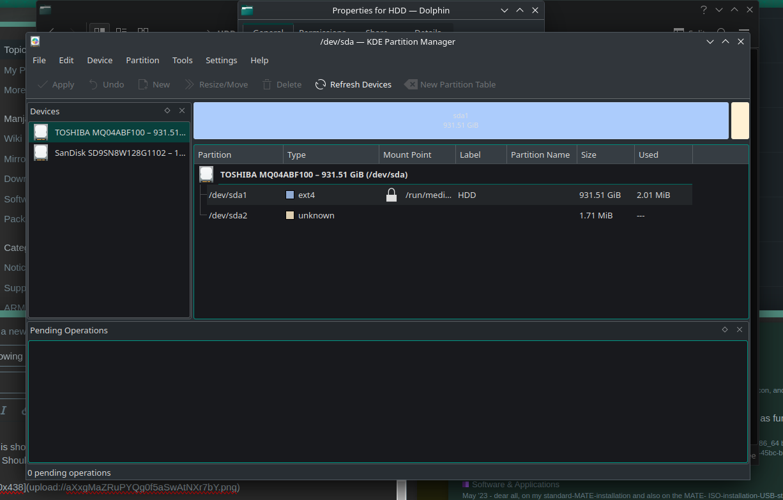Click the New partition toolbar button

[x=154, y=84]
